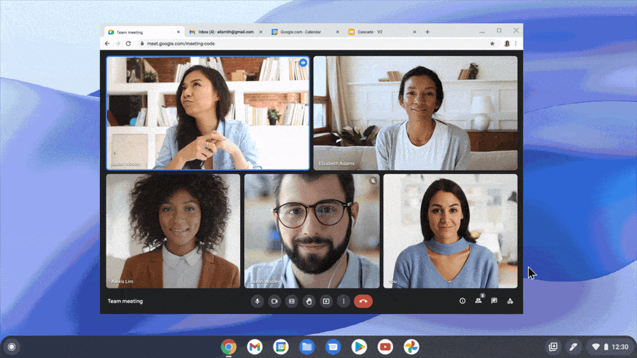Select the active speaker tile with blue border
Screen dimensions: 637x358
click(x=208, y=113)
